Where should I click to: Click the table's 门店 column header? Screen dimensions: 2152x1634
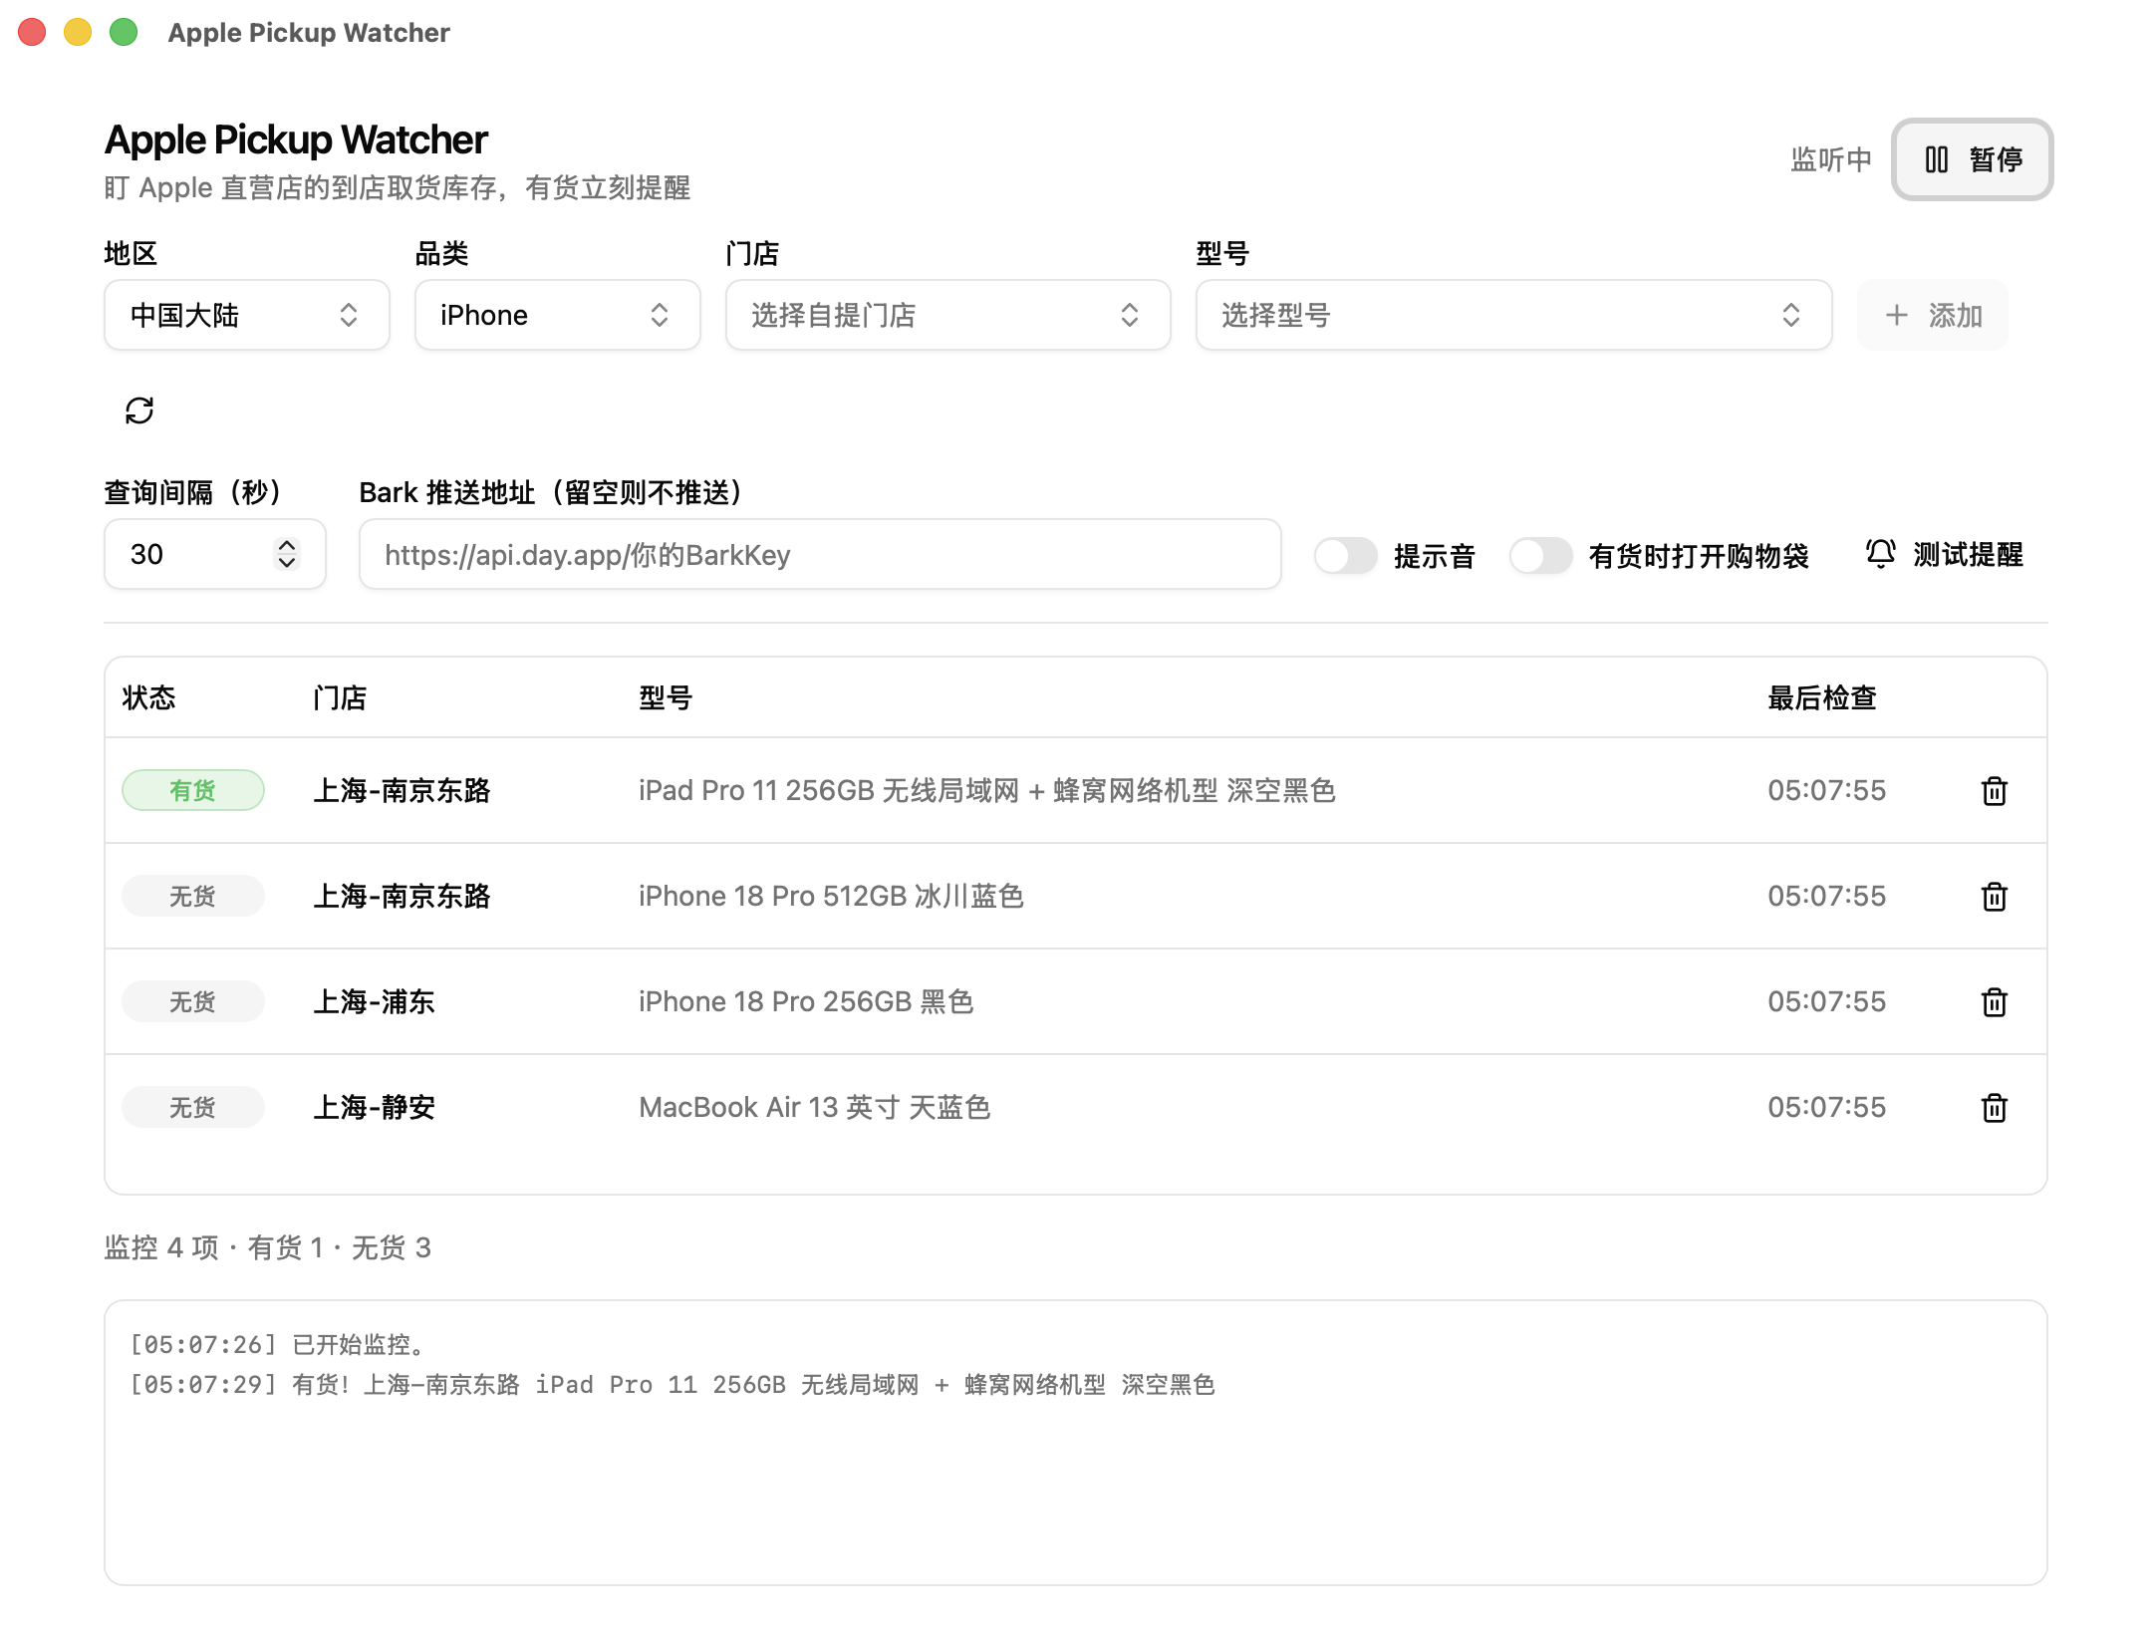340,697
